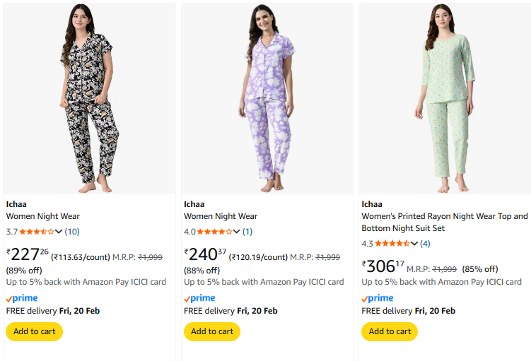The image size is (531, 361).
Task: Add the ₹227 night wear to cart
Action: 34,331
